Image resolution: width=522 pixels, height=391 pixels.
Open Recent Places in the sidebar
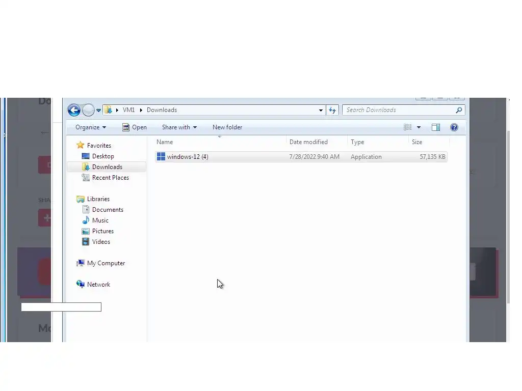(111, 178)
